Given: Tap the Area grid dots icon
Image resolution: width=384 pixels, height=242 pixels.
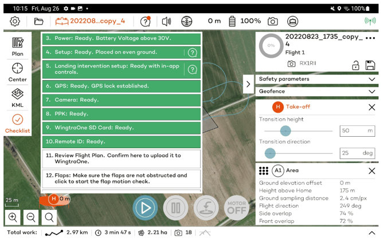Looking at the screenshot, I should 264,170.
